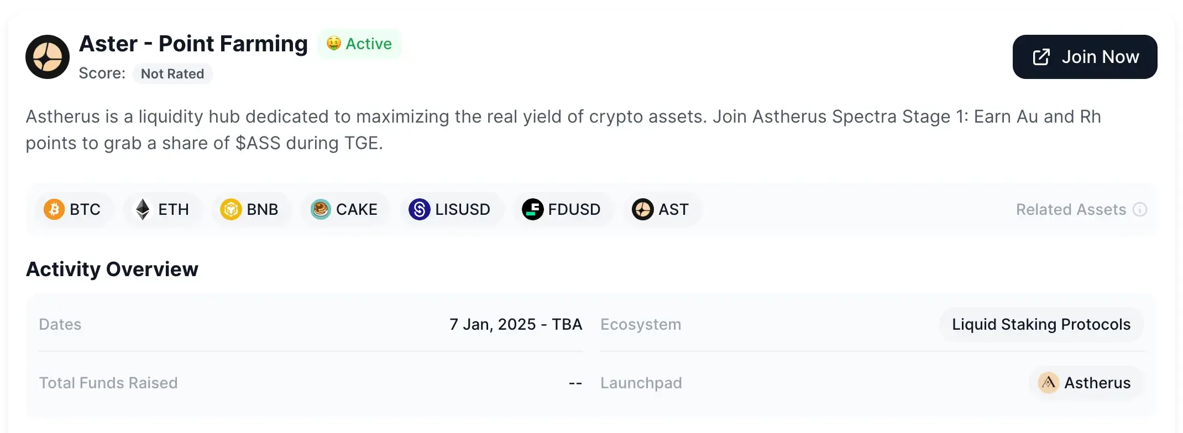The image size is (1183, 433).
Task: Click the Activity Overview heading
Action: point(112,269)
